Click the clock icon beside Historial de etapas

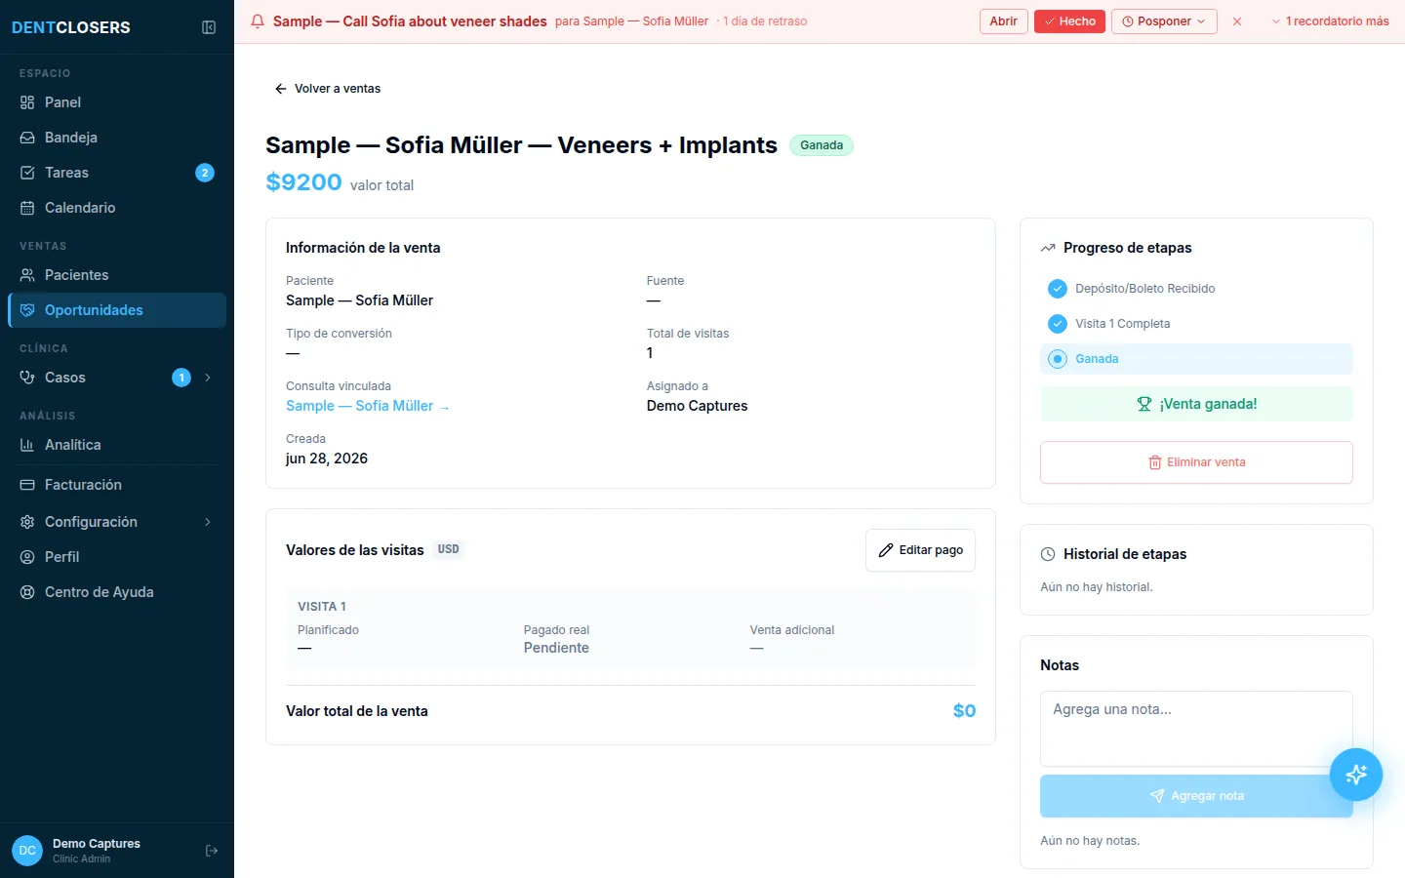pyautogui.click(x=1048, y=554)
